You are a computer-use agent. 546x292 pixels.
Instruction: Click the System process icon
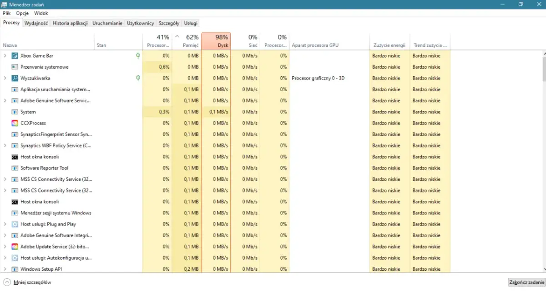tap(14, 112)
